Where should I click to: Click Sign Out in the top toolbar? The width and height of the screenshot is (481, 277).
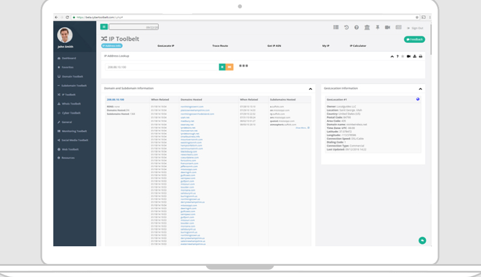click(416, 28)
